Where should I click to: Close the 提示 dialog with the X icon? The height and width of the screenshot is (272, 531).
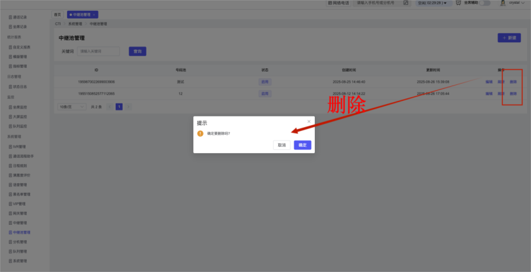point(309,121)
